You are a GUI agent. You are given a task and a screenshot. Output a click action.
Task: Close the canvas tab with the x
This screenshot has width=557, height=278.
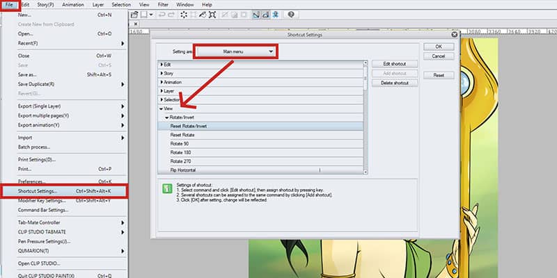click(136, 24)
